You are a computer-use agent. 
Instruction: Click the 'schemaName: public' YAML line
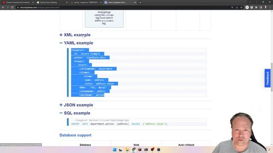pyautogui.click(x=92, y=91)
